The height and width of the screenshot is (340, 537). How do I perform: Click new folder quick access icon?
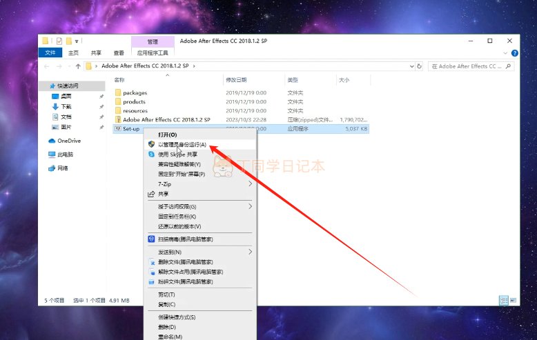coord(69,41)
